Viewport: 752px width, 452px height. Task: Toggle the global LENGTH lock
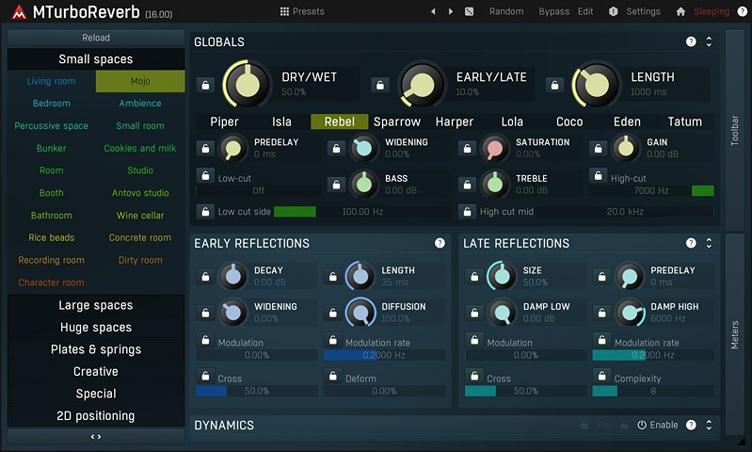(x=554, y=85)
